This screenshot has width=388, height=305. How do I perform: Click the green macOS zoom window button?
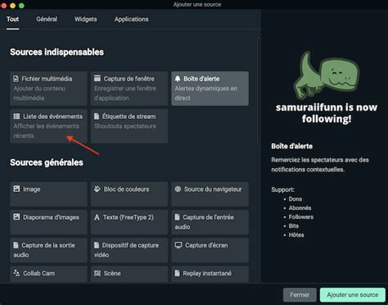[x=21, y=6]
